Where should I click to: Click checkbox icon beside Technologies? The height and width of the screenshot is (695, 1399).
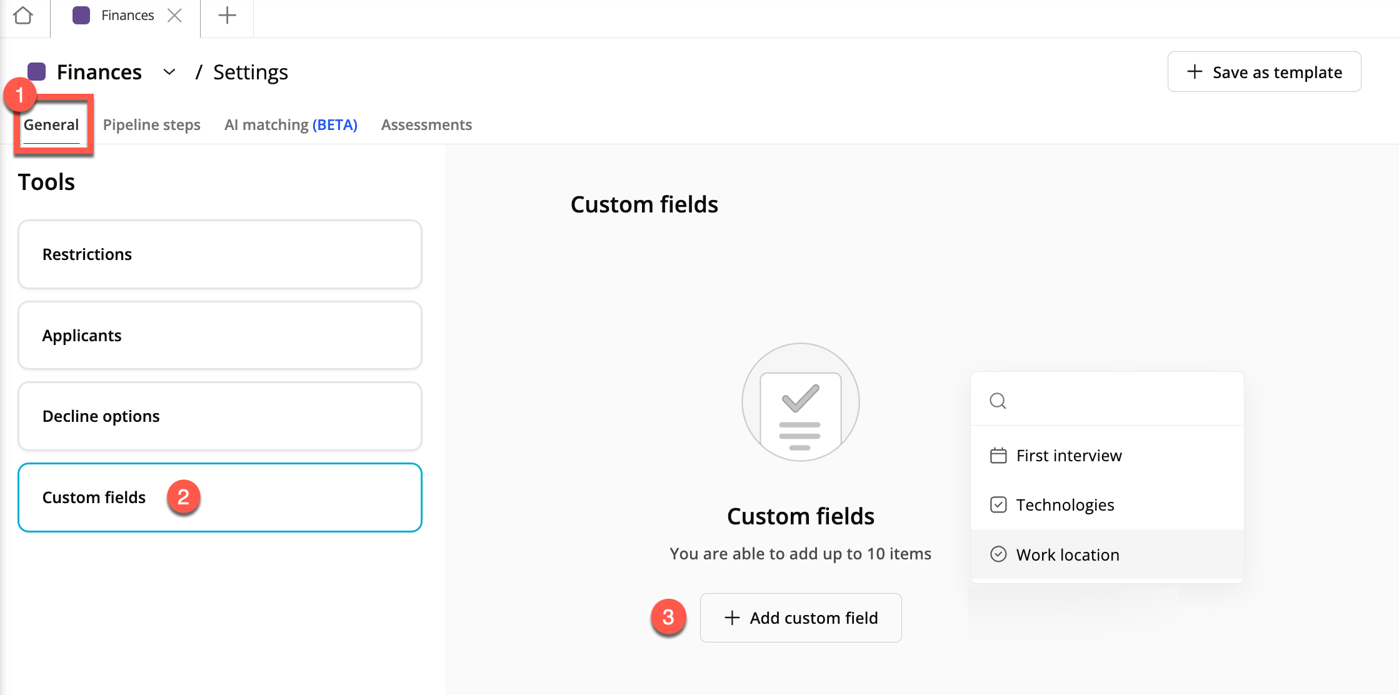[998, 504]
